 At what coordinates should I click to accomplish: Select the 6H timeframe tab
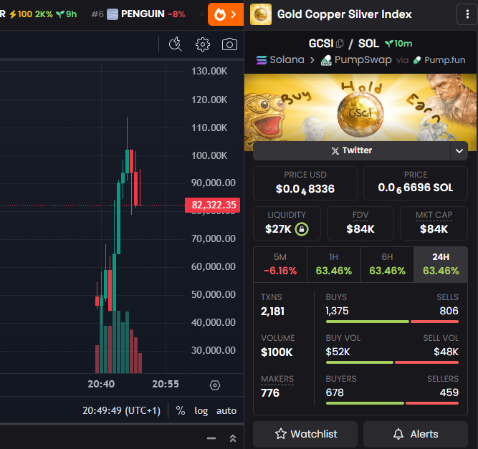coord(387,264)
